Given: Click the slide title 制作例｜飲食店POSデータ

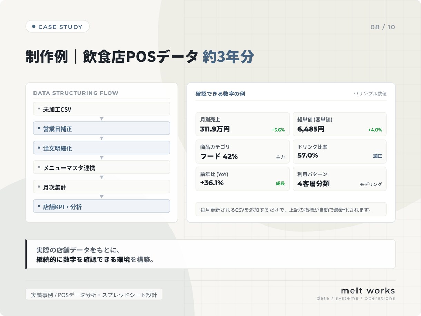Looking at the screenshot, I should click(x=112, y=57).
